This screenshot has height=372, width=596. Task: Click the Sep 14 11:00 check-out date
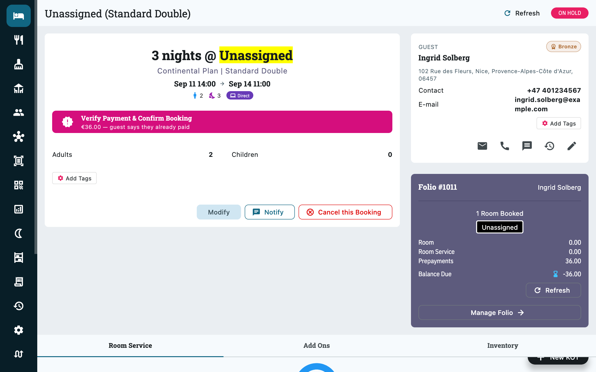(x=250, y=84)
